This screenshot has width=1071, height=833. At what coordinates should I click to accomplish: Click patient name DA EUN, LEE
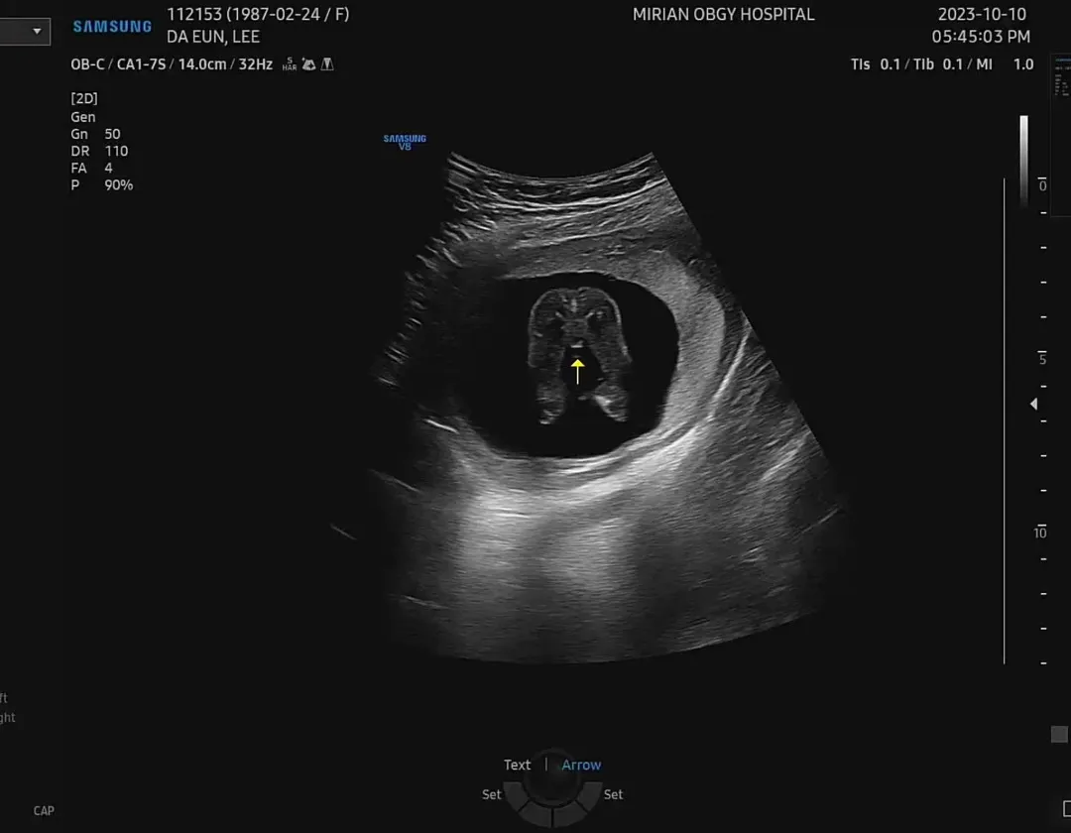213,37
